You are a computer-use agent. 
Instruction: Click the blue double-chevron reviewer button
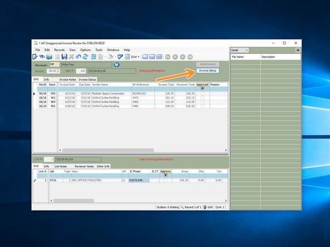tap(117, 65)
